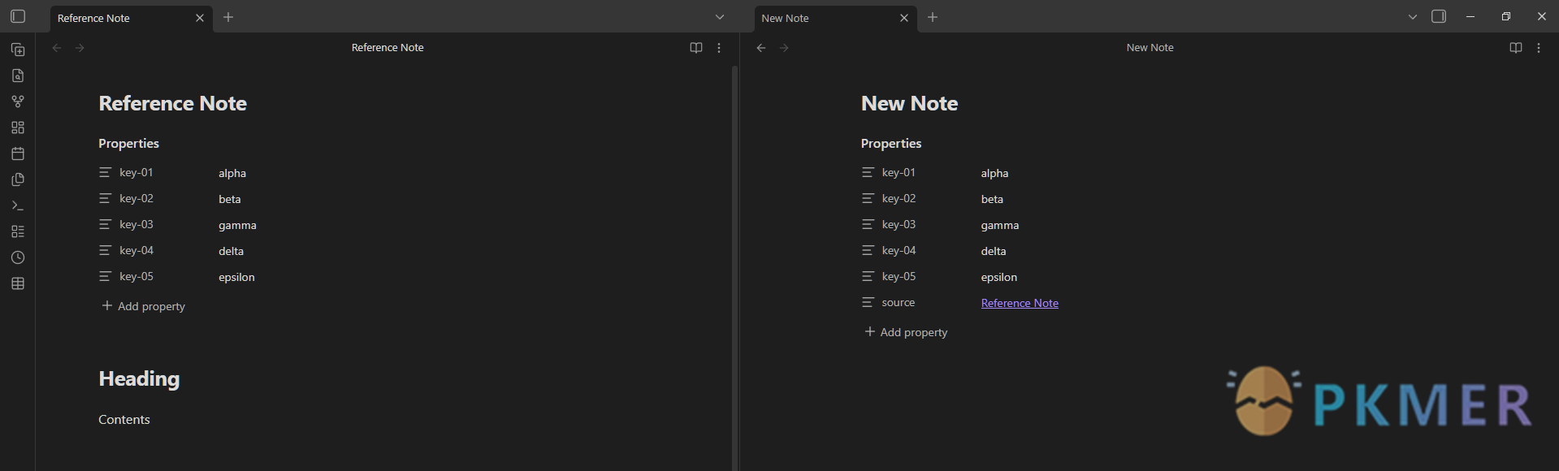Click key-01 property type icon in Reference Note

pyautogui.click(x=105, y=172)
